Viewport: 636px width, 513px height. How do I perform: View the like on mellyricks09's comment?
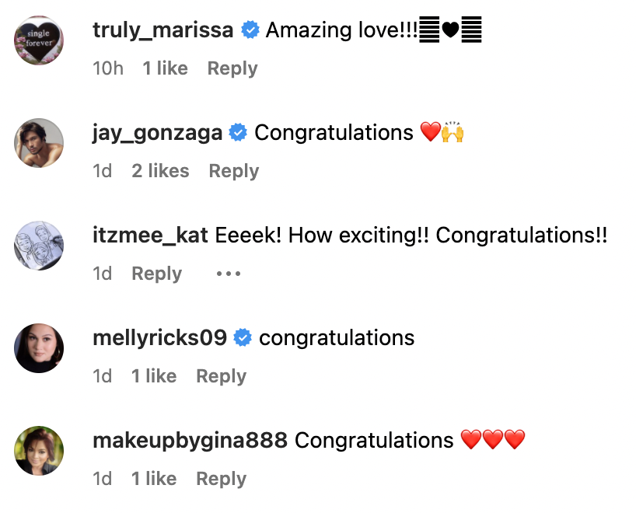tap(154, 375)
